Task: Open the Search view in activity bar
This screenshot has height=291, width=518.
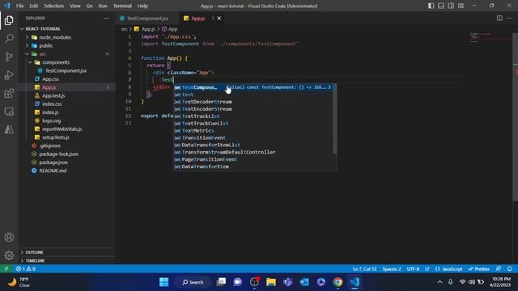Action: pos(9,39)
